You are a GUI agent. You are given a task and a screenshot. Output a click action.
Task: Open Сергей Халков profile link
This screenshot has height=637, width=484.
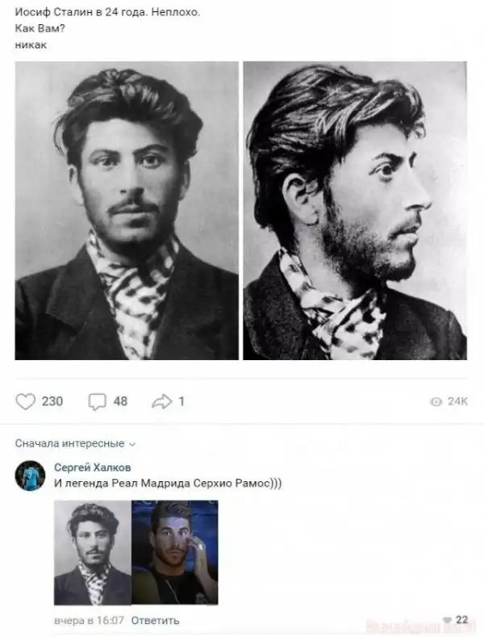point(93,467)
